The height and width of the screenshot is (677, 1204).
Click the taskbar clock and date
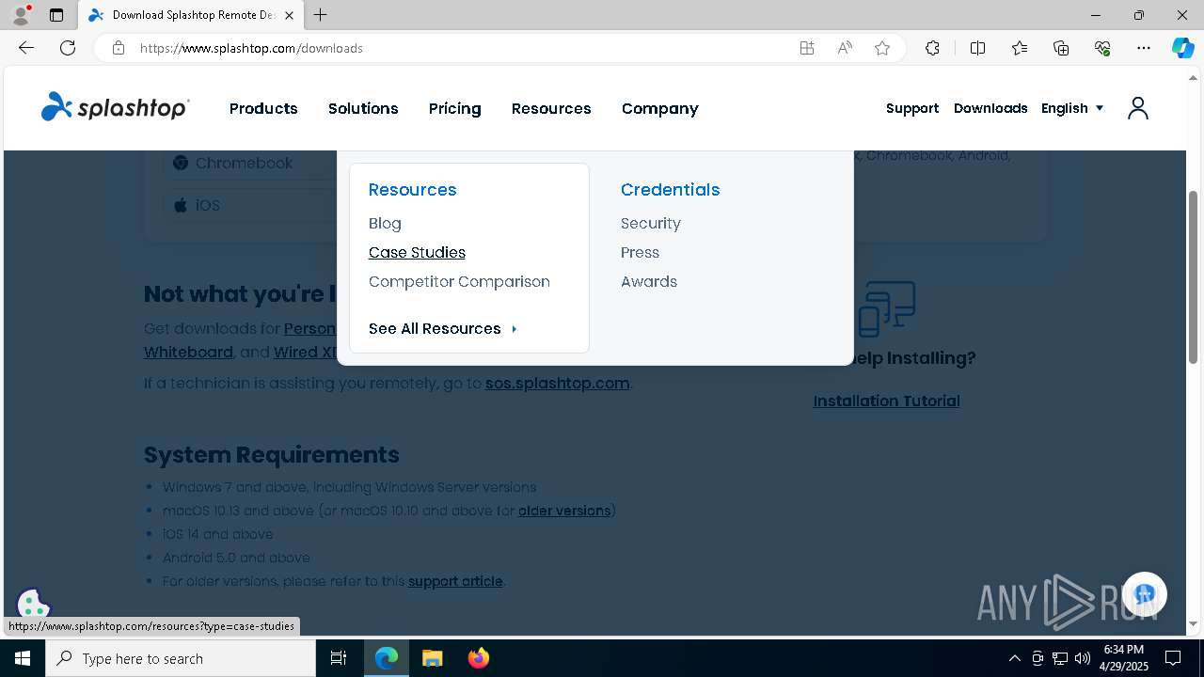(1125, 658)
